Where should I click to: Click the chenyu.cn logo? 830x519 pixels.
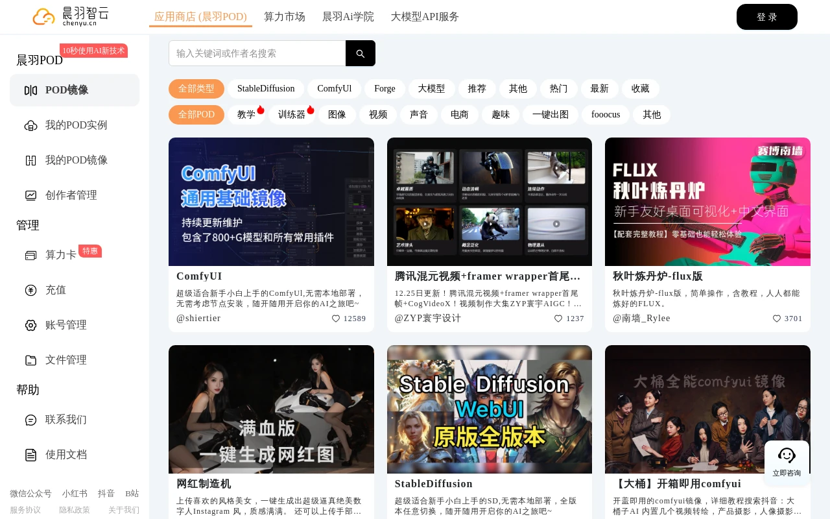71,16
